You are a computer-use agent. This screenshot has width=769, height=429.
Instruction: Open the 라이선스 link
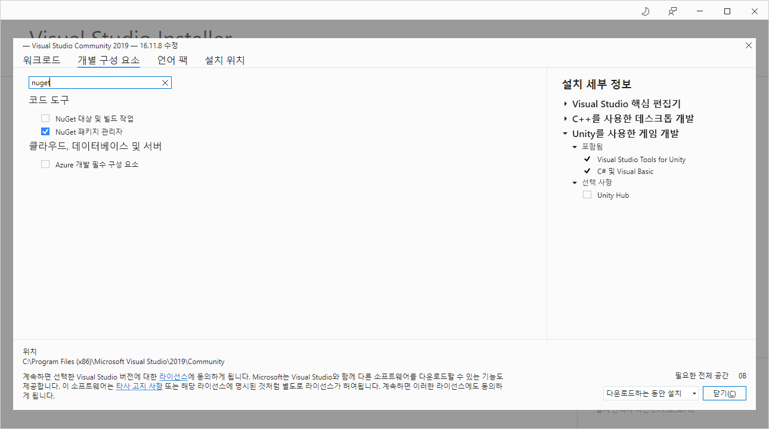(173, 377)
